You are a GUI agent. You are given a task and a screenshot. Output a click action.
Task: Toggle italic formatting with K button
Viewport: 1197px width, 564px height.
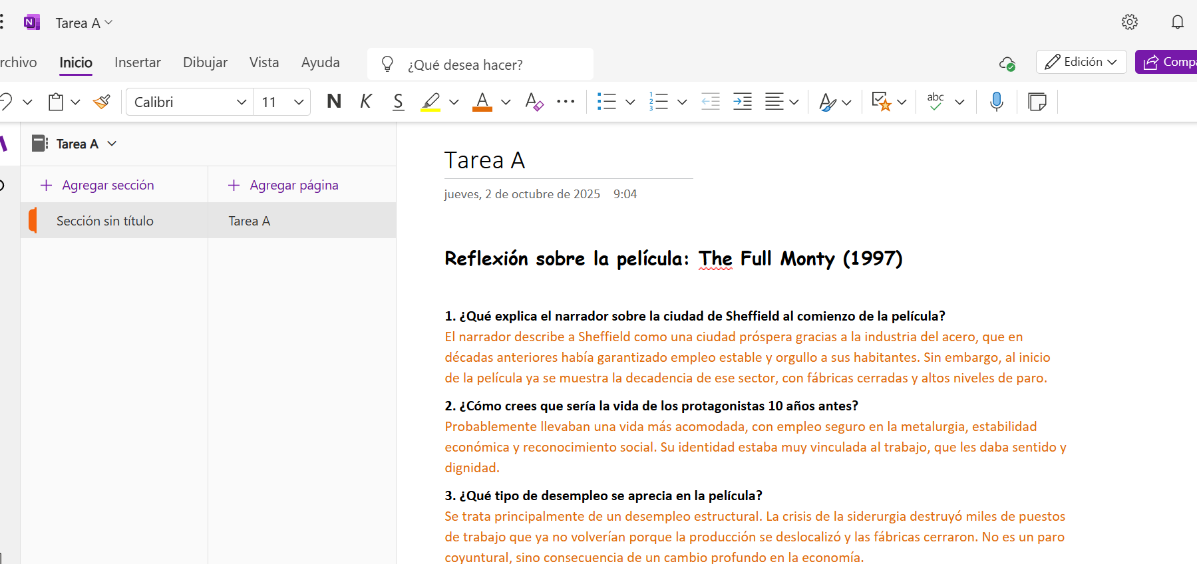click(366, 102)
